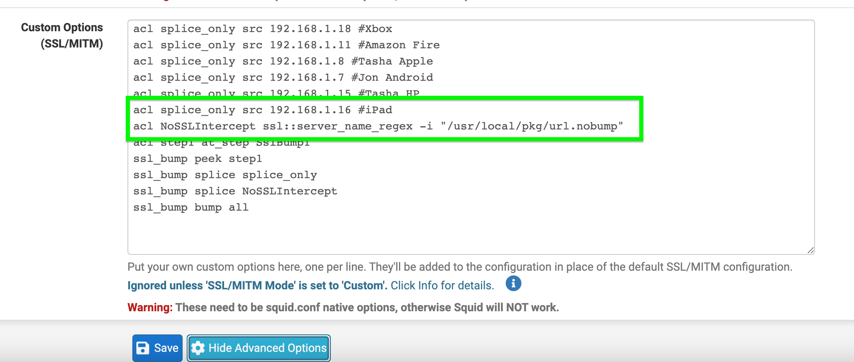This screenshot has width=854, height=362.
Task: Place cursor on the #iPad acl line
Action: click(x=262, y=110)
